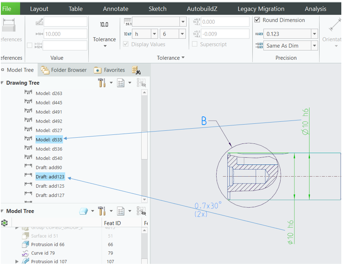Click the Drawing Tree show/hide tree icon

click(141, 83)
